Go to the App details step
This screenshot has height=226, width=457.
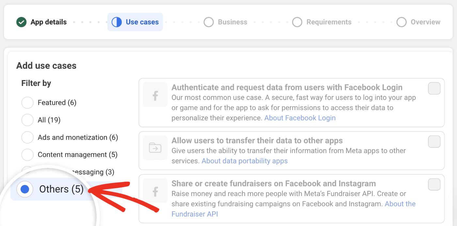[x=48, y=22]
